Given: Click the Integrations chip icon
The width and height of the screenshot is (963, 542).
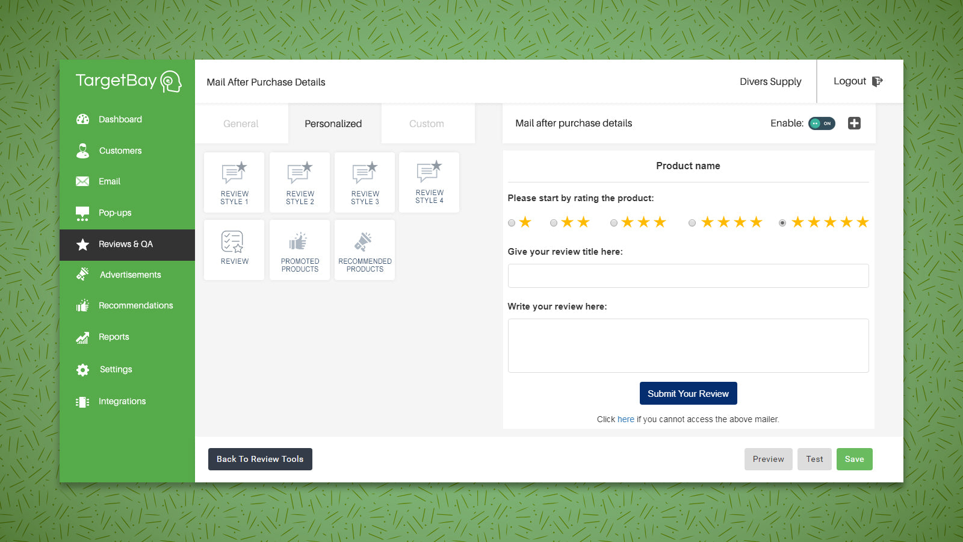Looking at the screenshot, I should (x=82, y=402).
